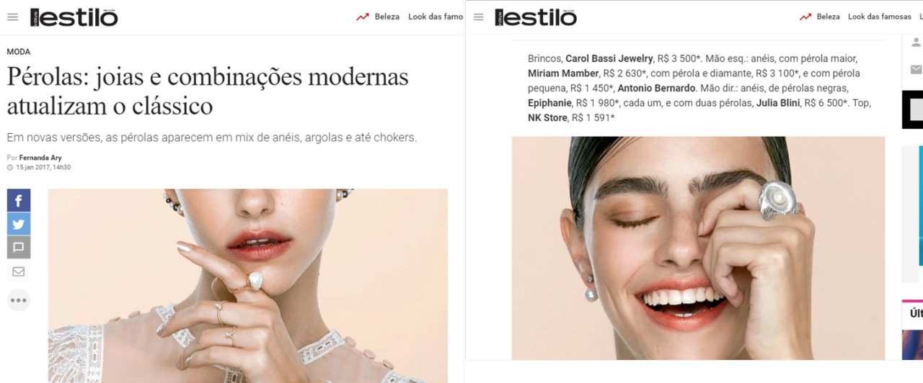
Task: Share article on Facebook
Action: tap(19, 200)
